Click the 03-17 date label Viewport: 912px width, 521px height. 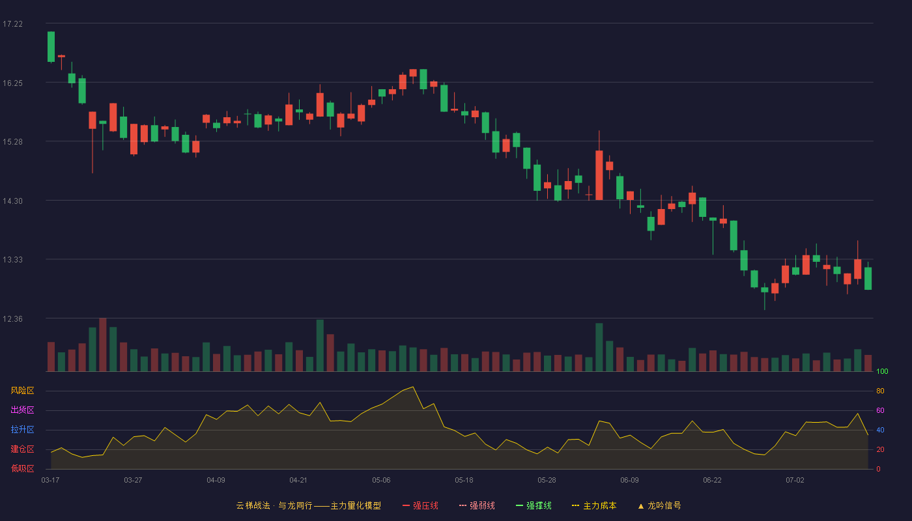click(x=50, y=480)
